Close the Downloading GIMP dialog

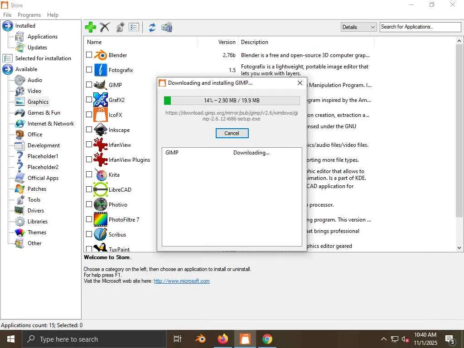pyautogui.click(x=300, y=83)
